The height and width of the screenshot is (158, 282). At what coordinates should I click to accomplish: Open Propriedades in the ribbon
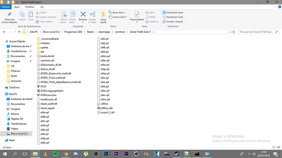[x=137, y=16]
